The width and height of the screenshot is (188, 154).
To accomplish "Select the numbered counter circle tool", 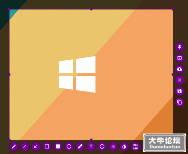I will tap(102, 146).
